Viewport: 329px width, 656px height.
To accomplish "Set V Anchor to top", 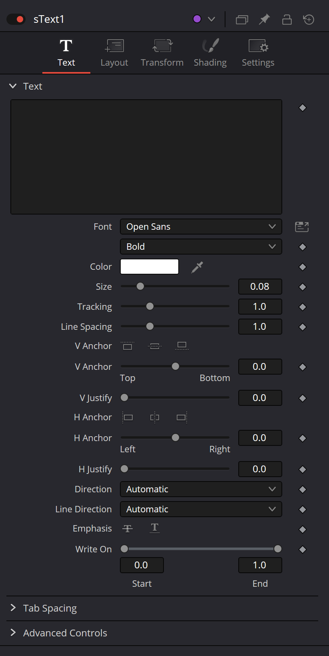I will point(128,346).
